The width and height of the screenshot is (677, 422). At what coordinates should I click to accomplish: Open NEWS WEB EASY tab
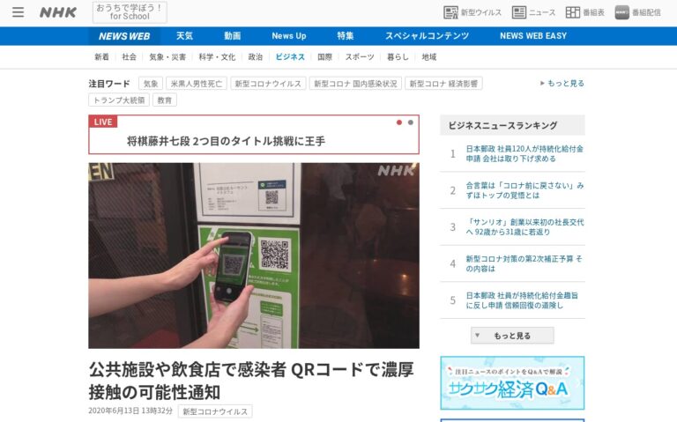click(x=533, y=36)
